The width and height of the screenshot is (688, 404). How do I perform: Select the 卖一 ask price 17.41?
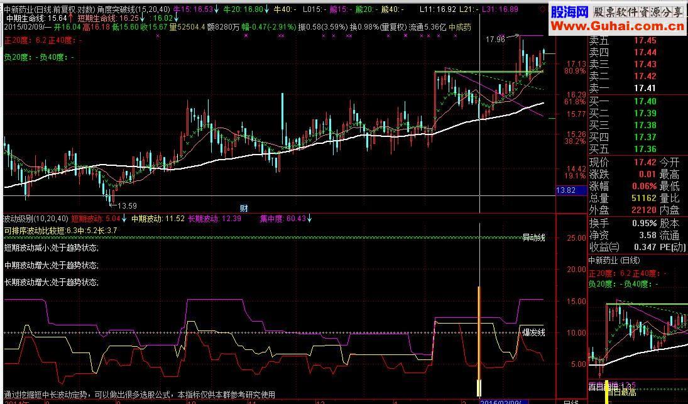[x=645, y=88]
